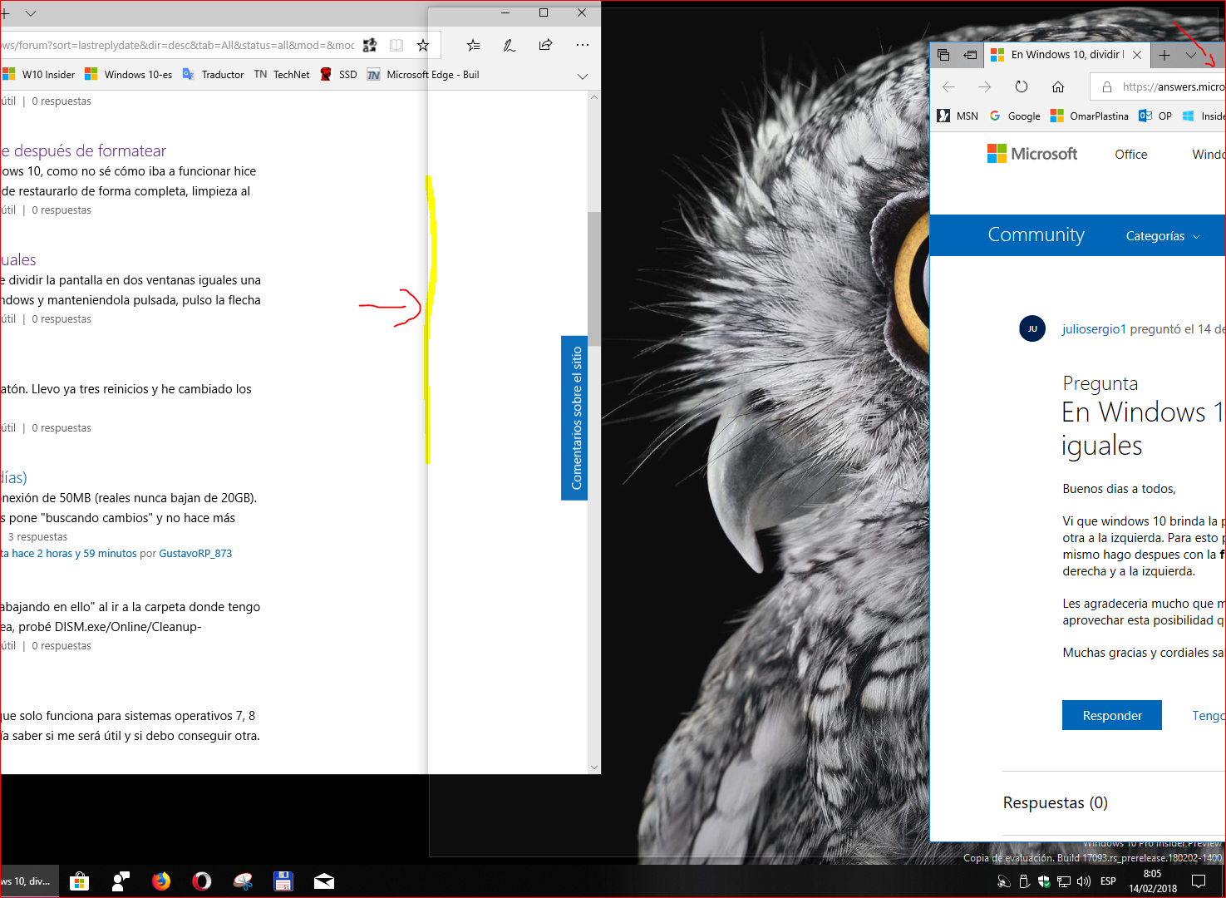Open Community heading link
This screenshot has height=898, width=1226.
pos(1036,235)
